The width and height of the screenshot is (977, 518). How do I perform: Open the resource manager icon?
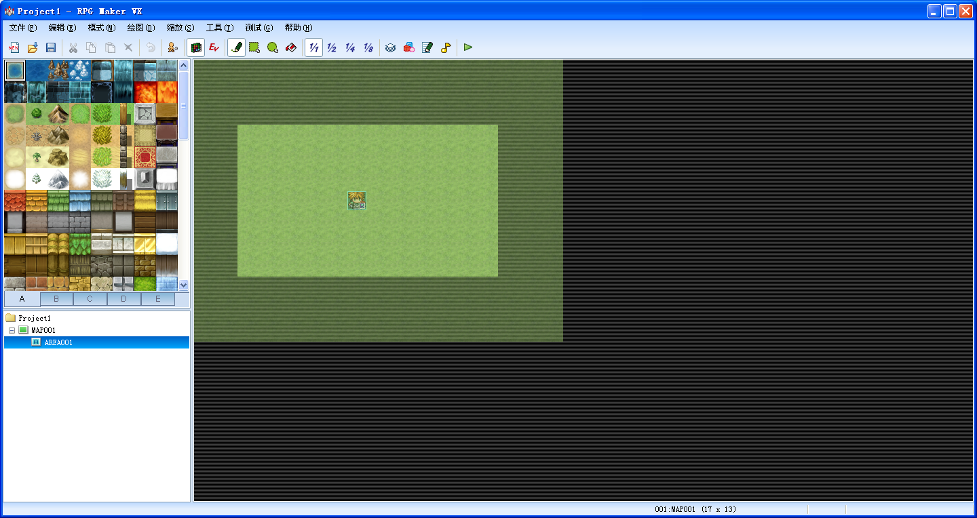point(408,47)
